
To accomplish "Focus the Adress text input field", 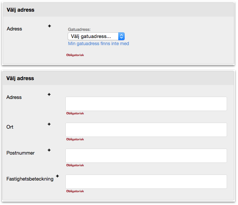I will [146, 104].
